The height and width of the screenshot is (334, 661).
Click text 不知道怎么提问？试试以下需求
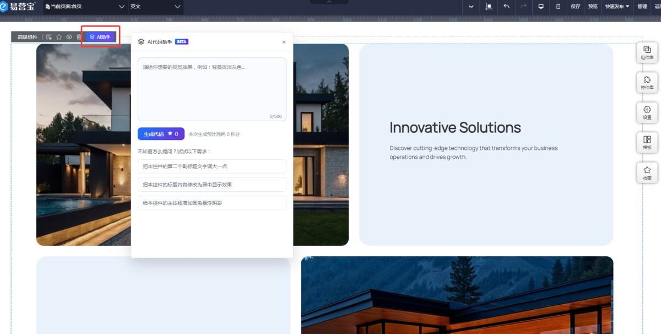(174, 151)
